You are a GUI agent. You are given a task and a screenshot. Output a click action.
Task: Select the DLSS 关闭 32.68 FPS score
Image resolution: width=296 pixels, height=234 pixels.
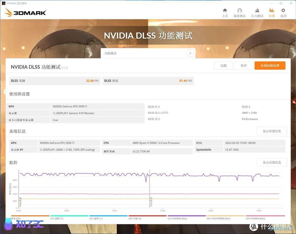pyautogui.click(x=55, y=81)
